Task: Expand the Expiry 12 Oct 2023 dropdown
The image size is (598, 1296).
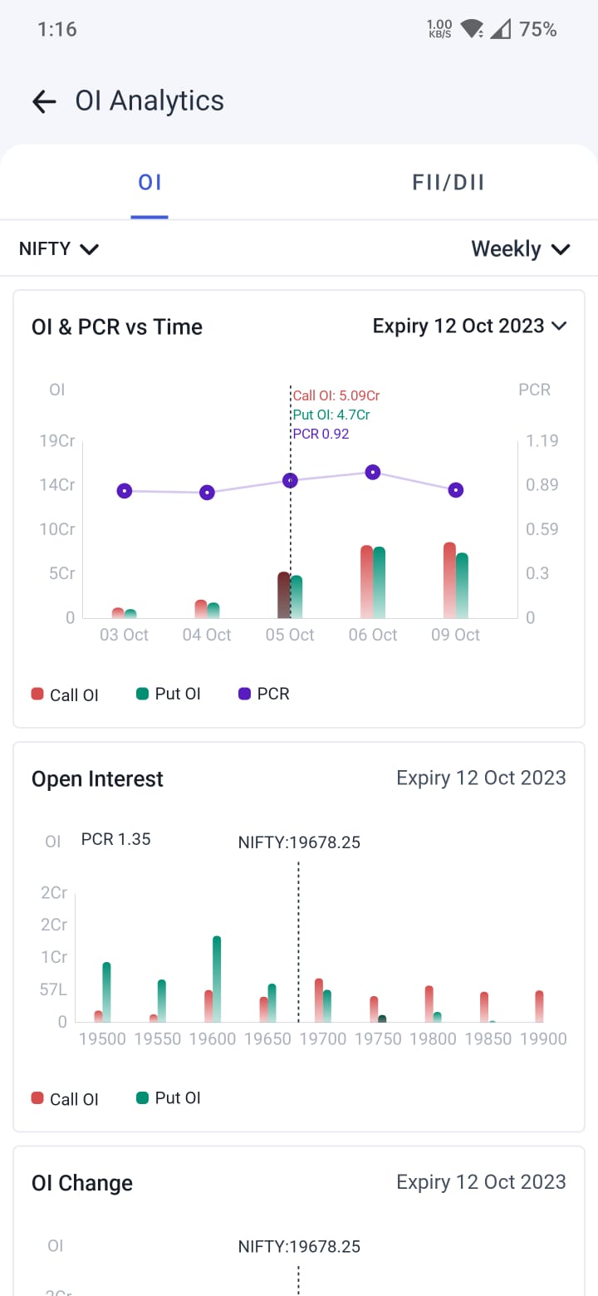Action: [469, 326]
